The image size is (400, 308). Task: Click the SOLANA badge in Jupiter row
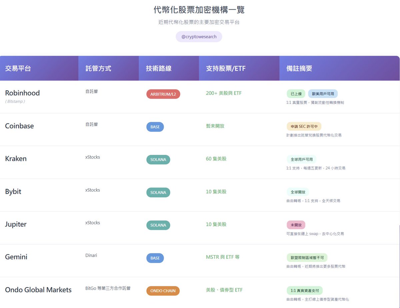(x=158, y=225)
